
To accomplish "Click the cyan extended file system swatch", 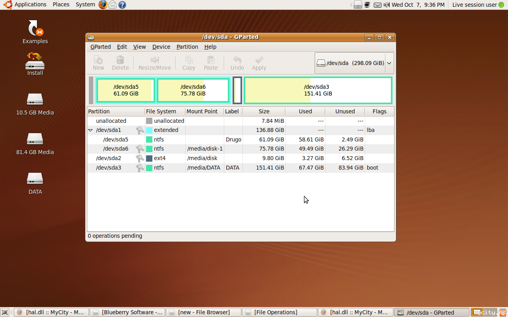I will (x=149, y=130).
